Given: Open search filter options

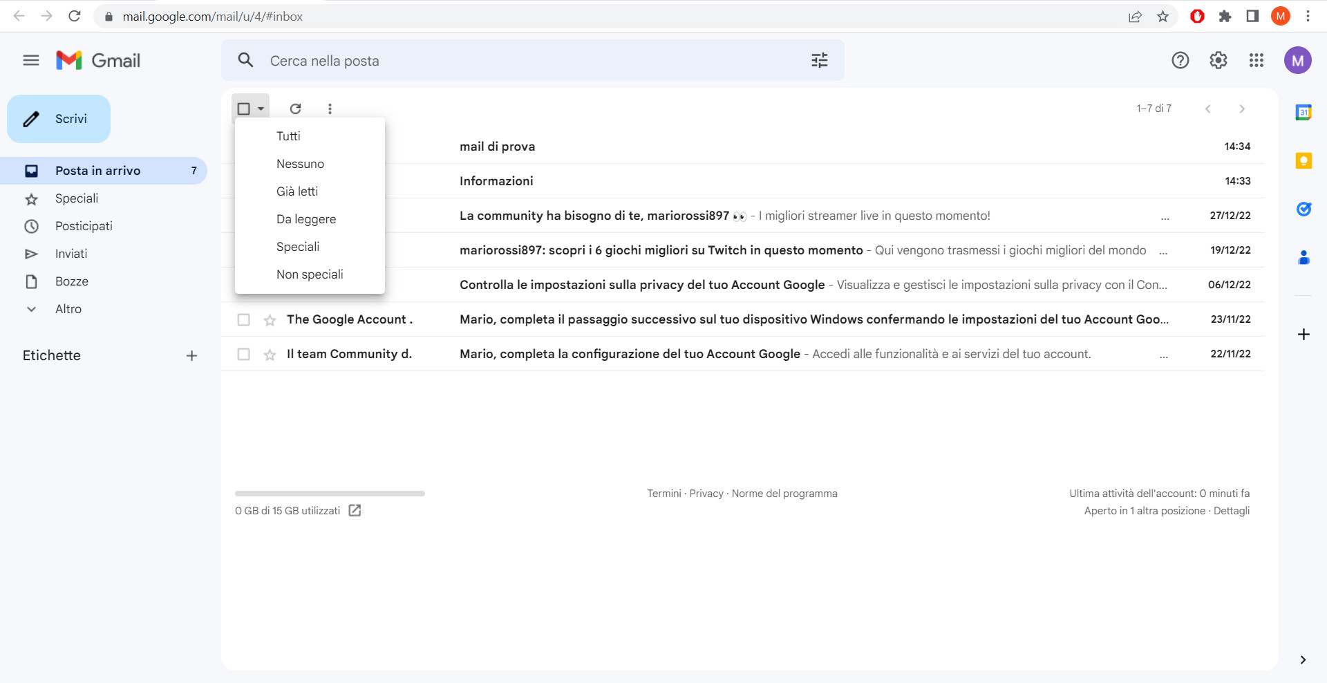Looking at the screenshot, I should pyautogui.click(x=820, y=60).
